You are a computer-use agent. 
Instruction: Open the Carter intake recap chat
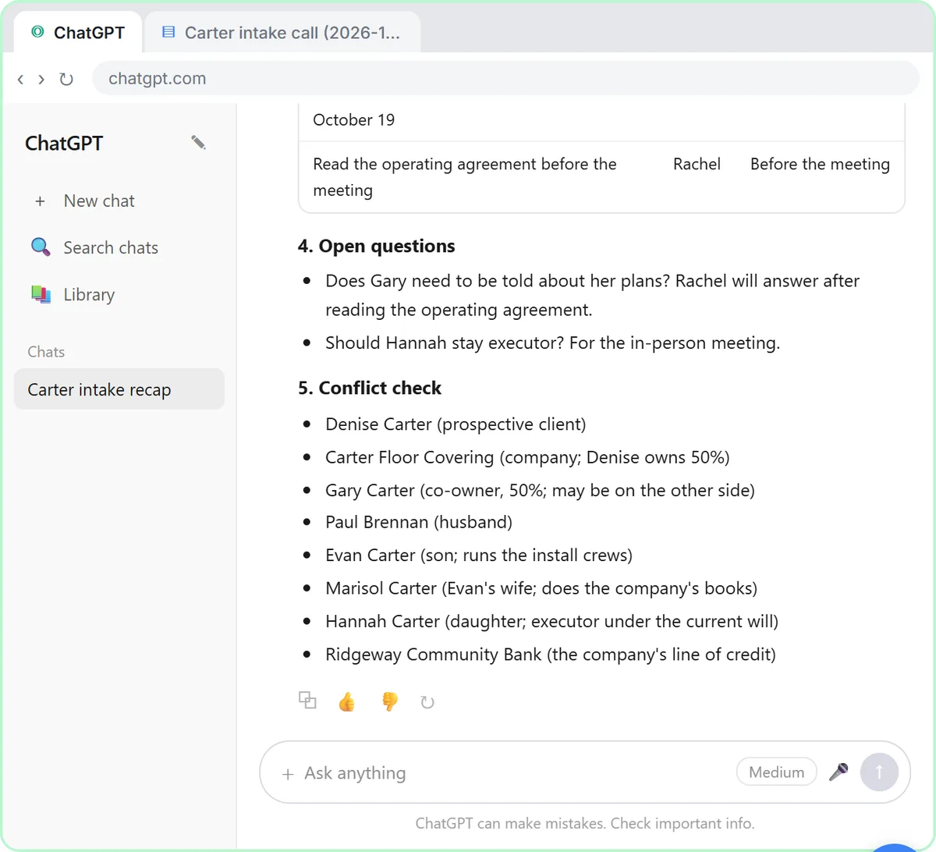coord(119,389)
